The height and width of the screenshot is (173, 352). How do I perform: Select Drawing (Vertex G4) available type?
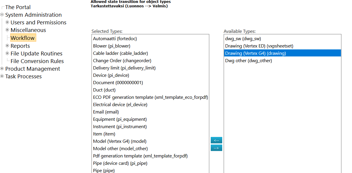(255, 53)
